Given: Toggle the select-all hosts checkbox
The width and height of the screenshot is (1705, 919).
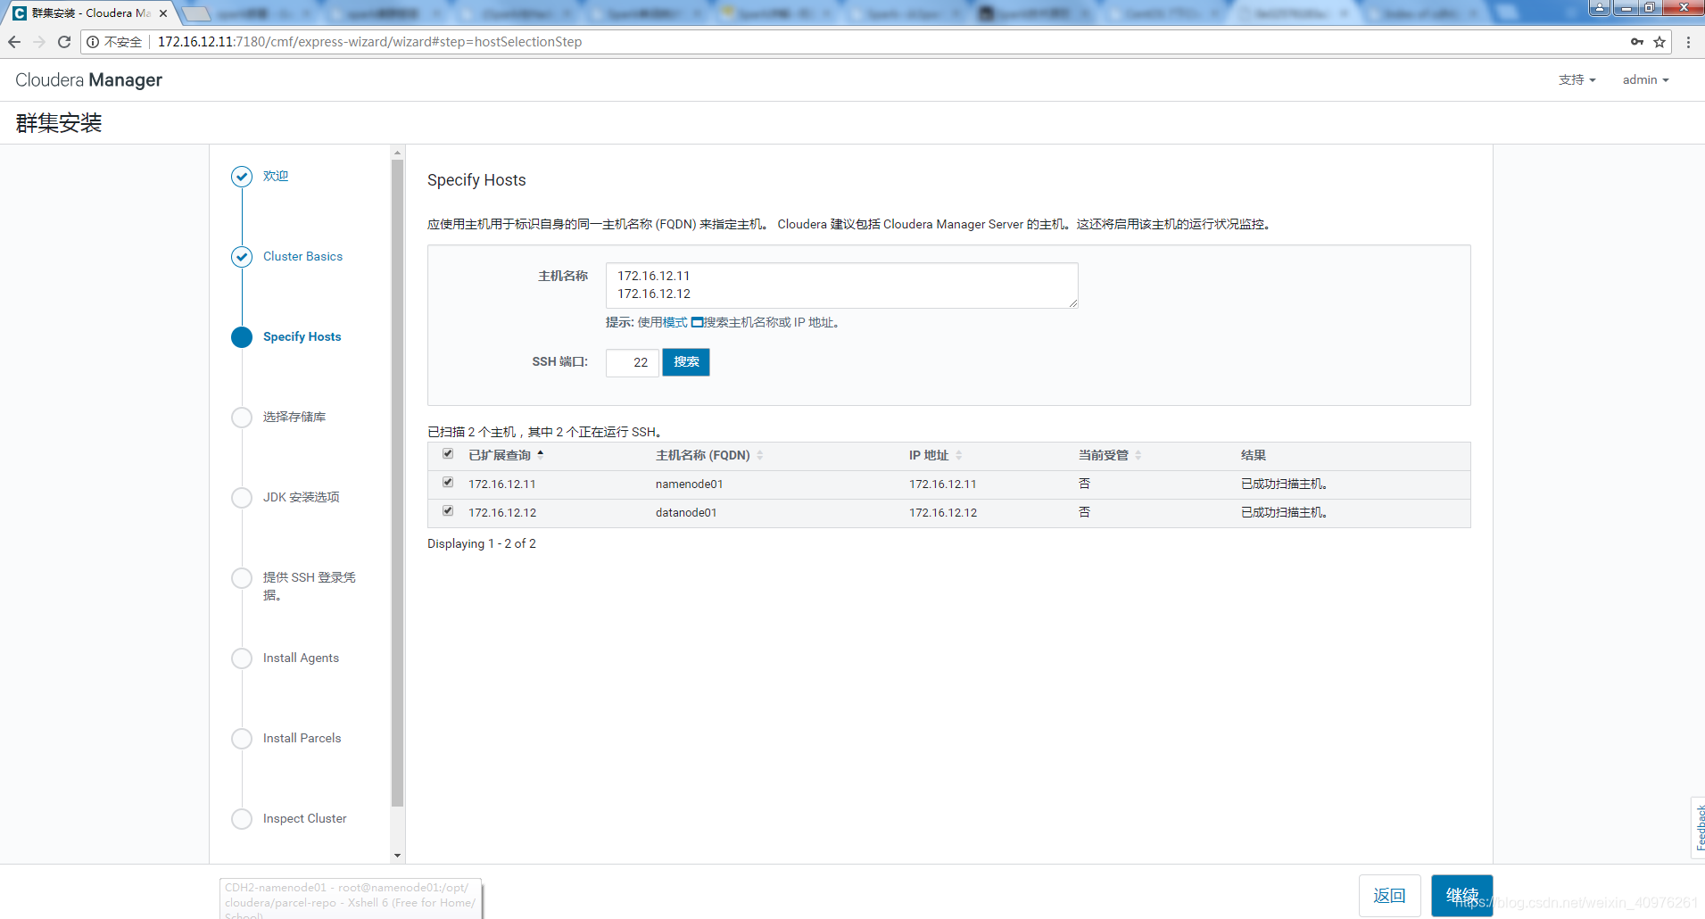Looking at the screenshot, I should 448,454.
